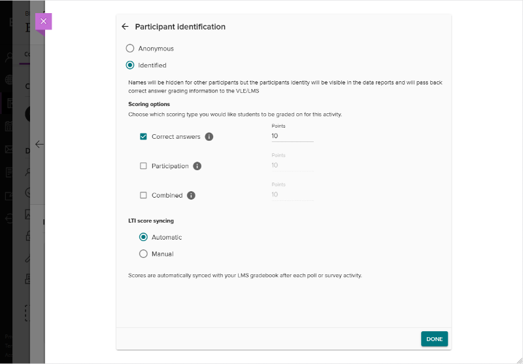The width and height of the screenshot is (523, 364).
Task: Click the Combined label text
Action: coord(167,195)
